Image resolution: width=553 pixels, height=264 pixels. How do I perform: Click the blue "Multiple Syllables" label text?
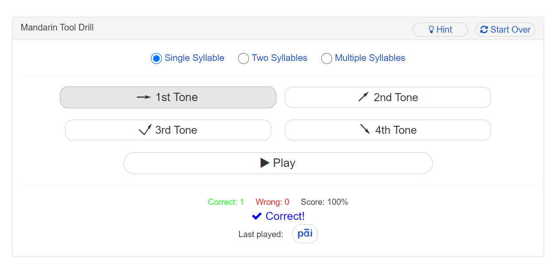point(370,58)
